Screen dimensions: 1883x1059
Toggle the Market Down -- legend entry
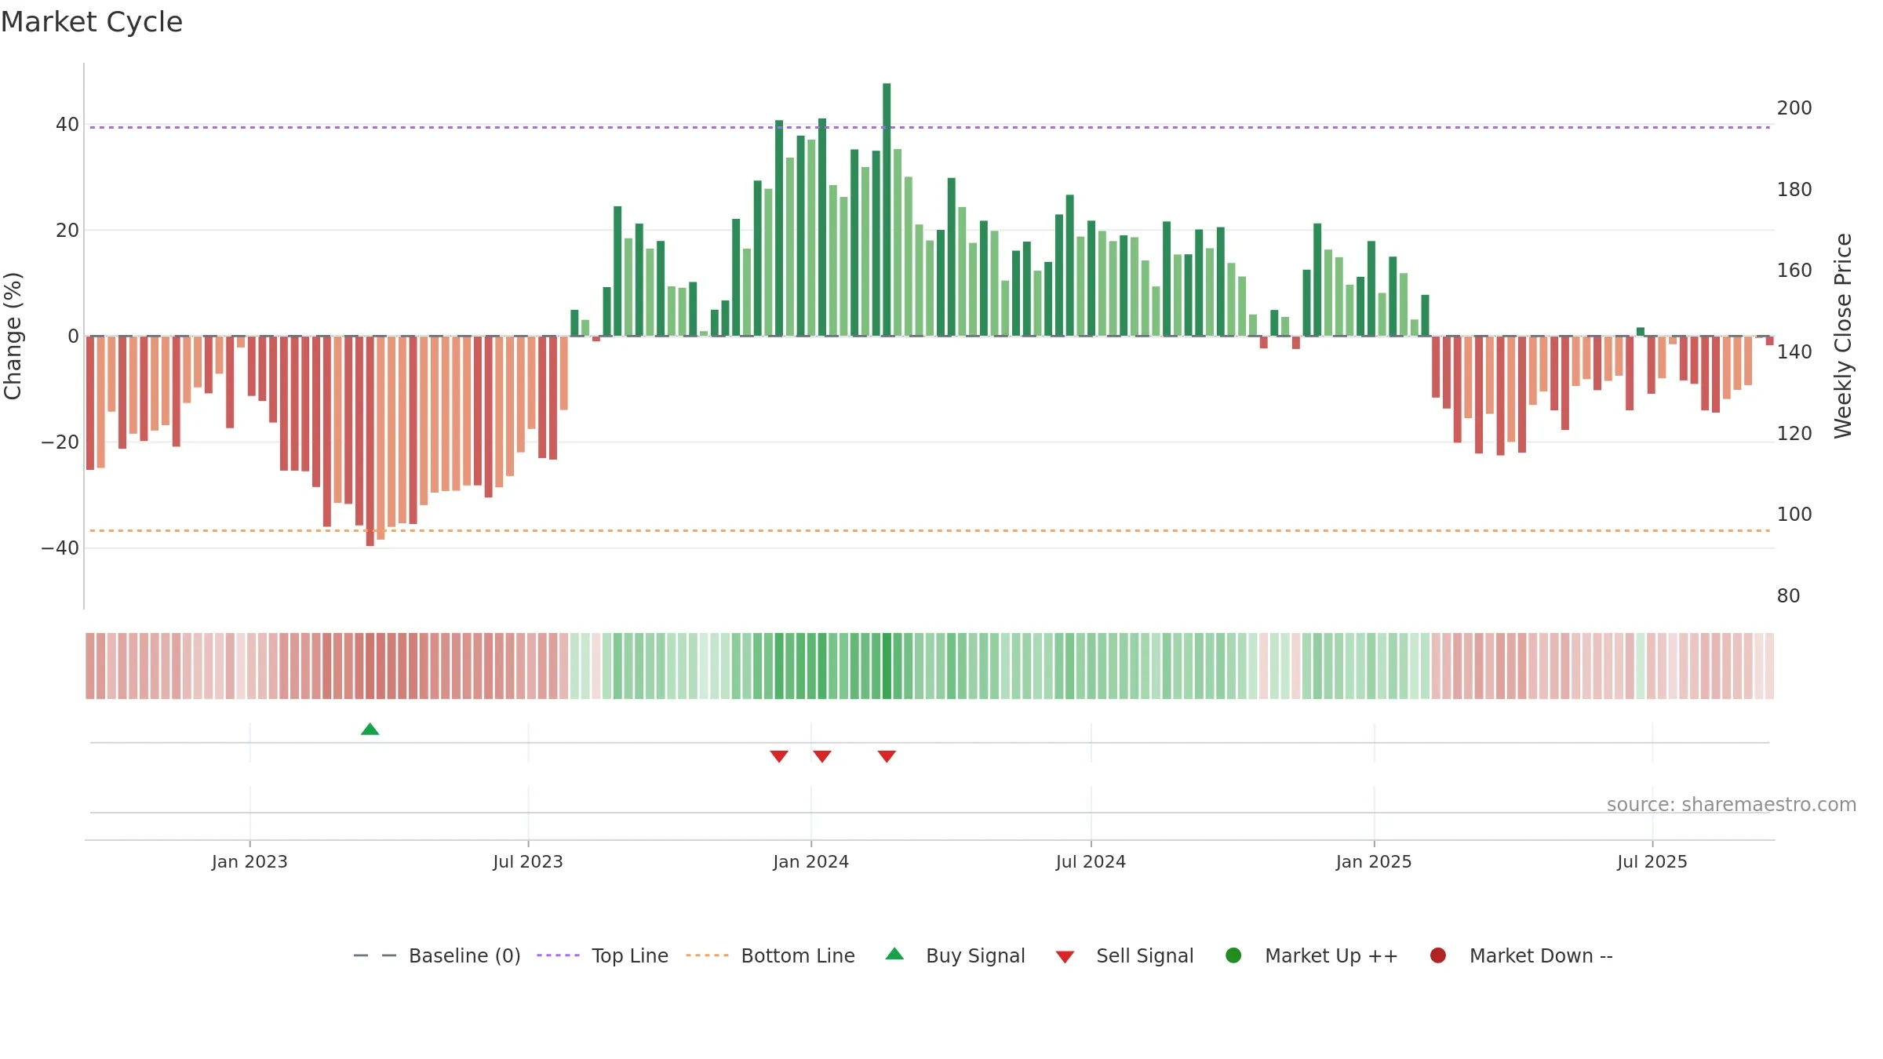tap(1521, 955)
